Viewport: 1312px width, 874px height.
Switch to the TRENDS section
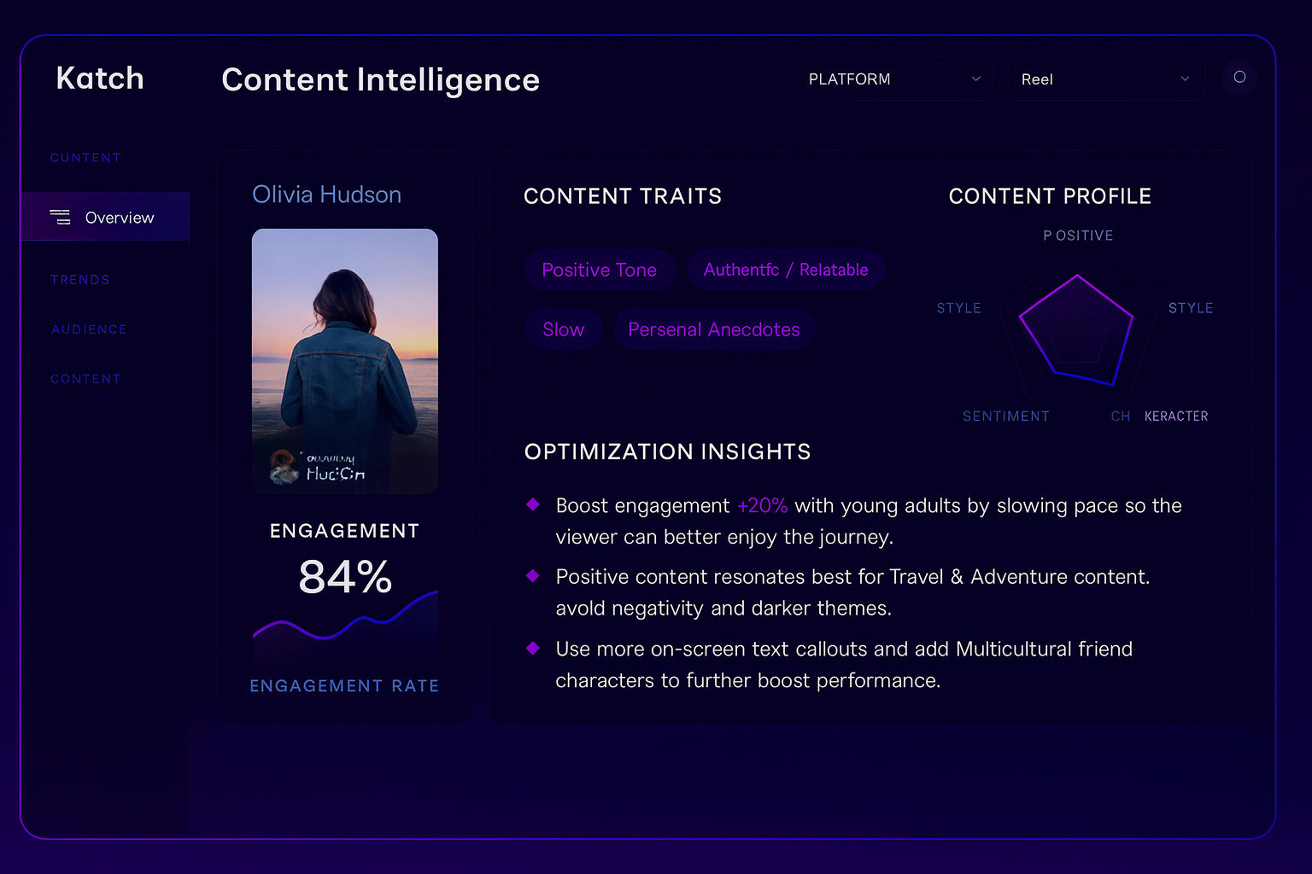[x=79, y=279]
